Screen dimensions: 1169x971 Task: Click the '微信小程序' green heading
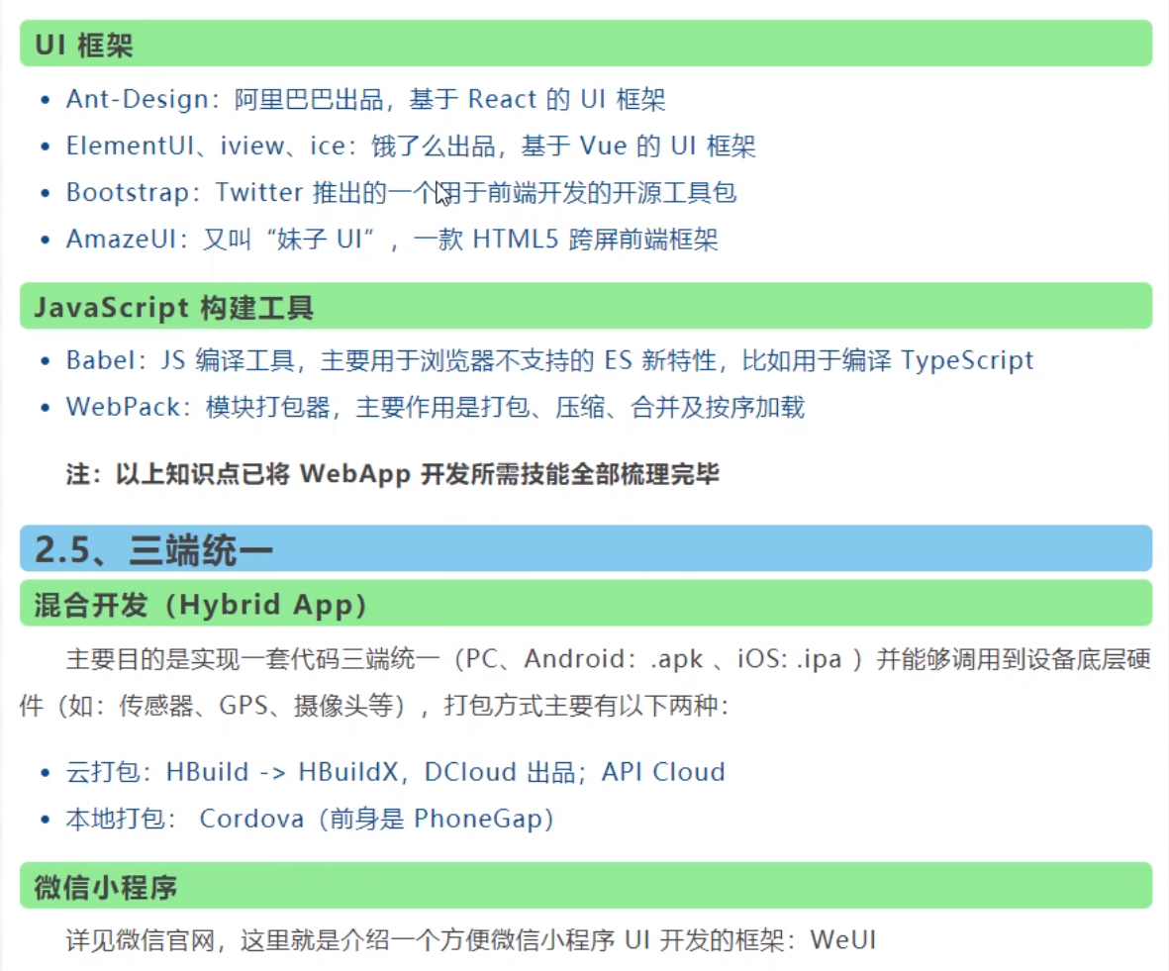coord(585,886)
